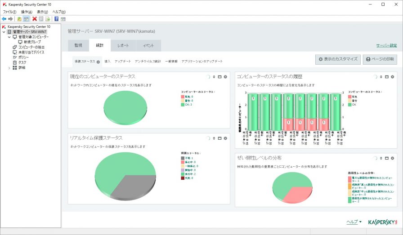Screen dimensions: 403x235
Task: Refresh the 現在のコンピューターのステータス panel
Action: click(x=208, y=77)
